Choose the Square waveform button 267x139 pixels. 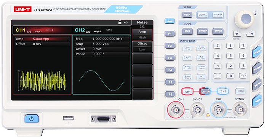point(187,58)
